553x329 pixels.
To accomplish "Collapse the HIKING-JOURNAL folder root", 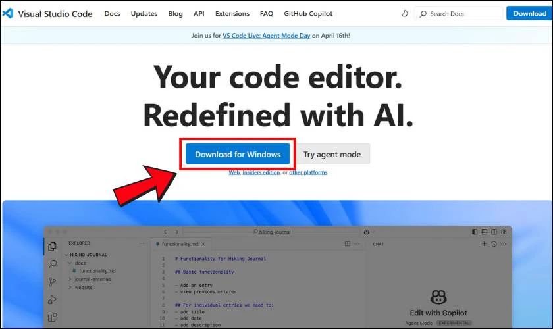I will [66, 255].
